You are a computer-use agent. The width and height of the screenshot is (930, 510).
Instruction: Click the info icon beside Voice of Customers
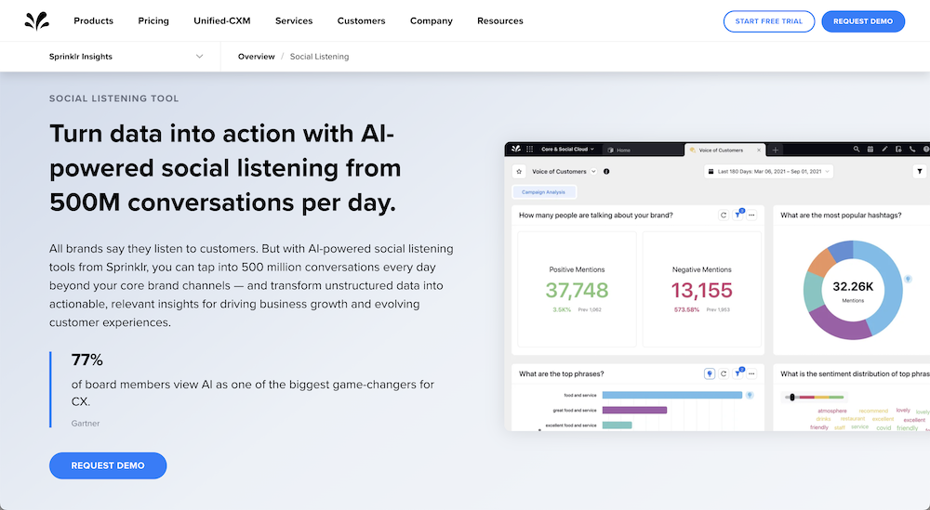coord(606,171)
